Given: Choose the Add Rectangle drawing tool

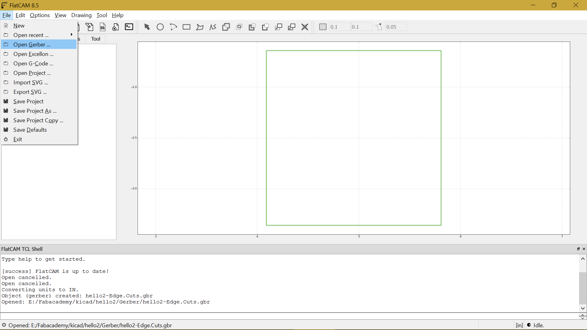Looking at the screenshot, I should click(186, 27).
